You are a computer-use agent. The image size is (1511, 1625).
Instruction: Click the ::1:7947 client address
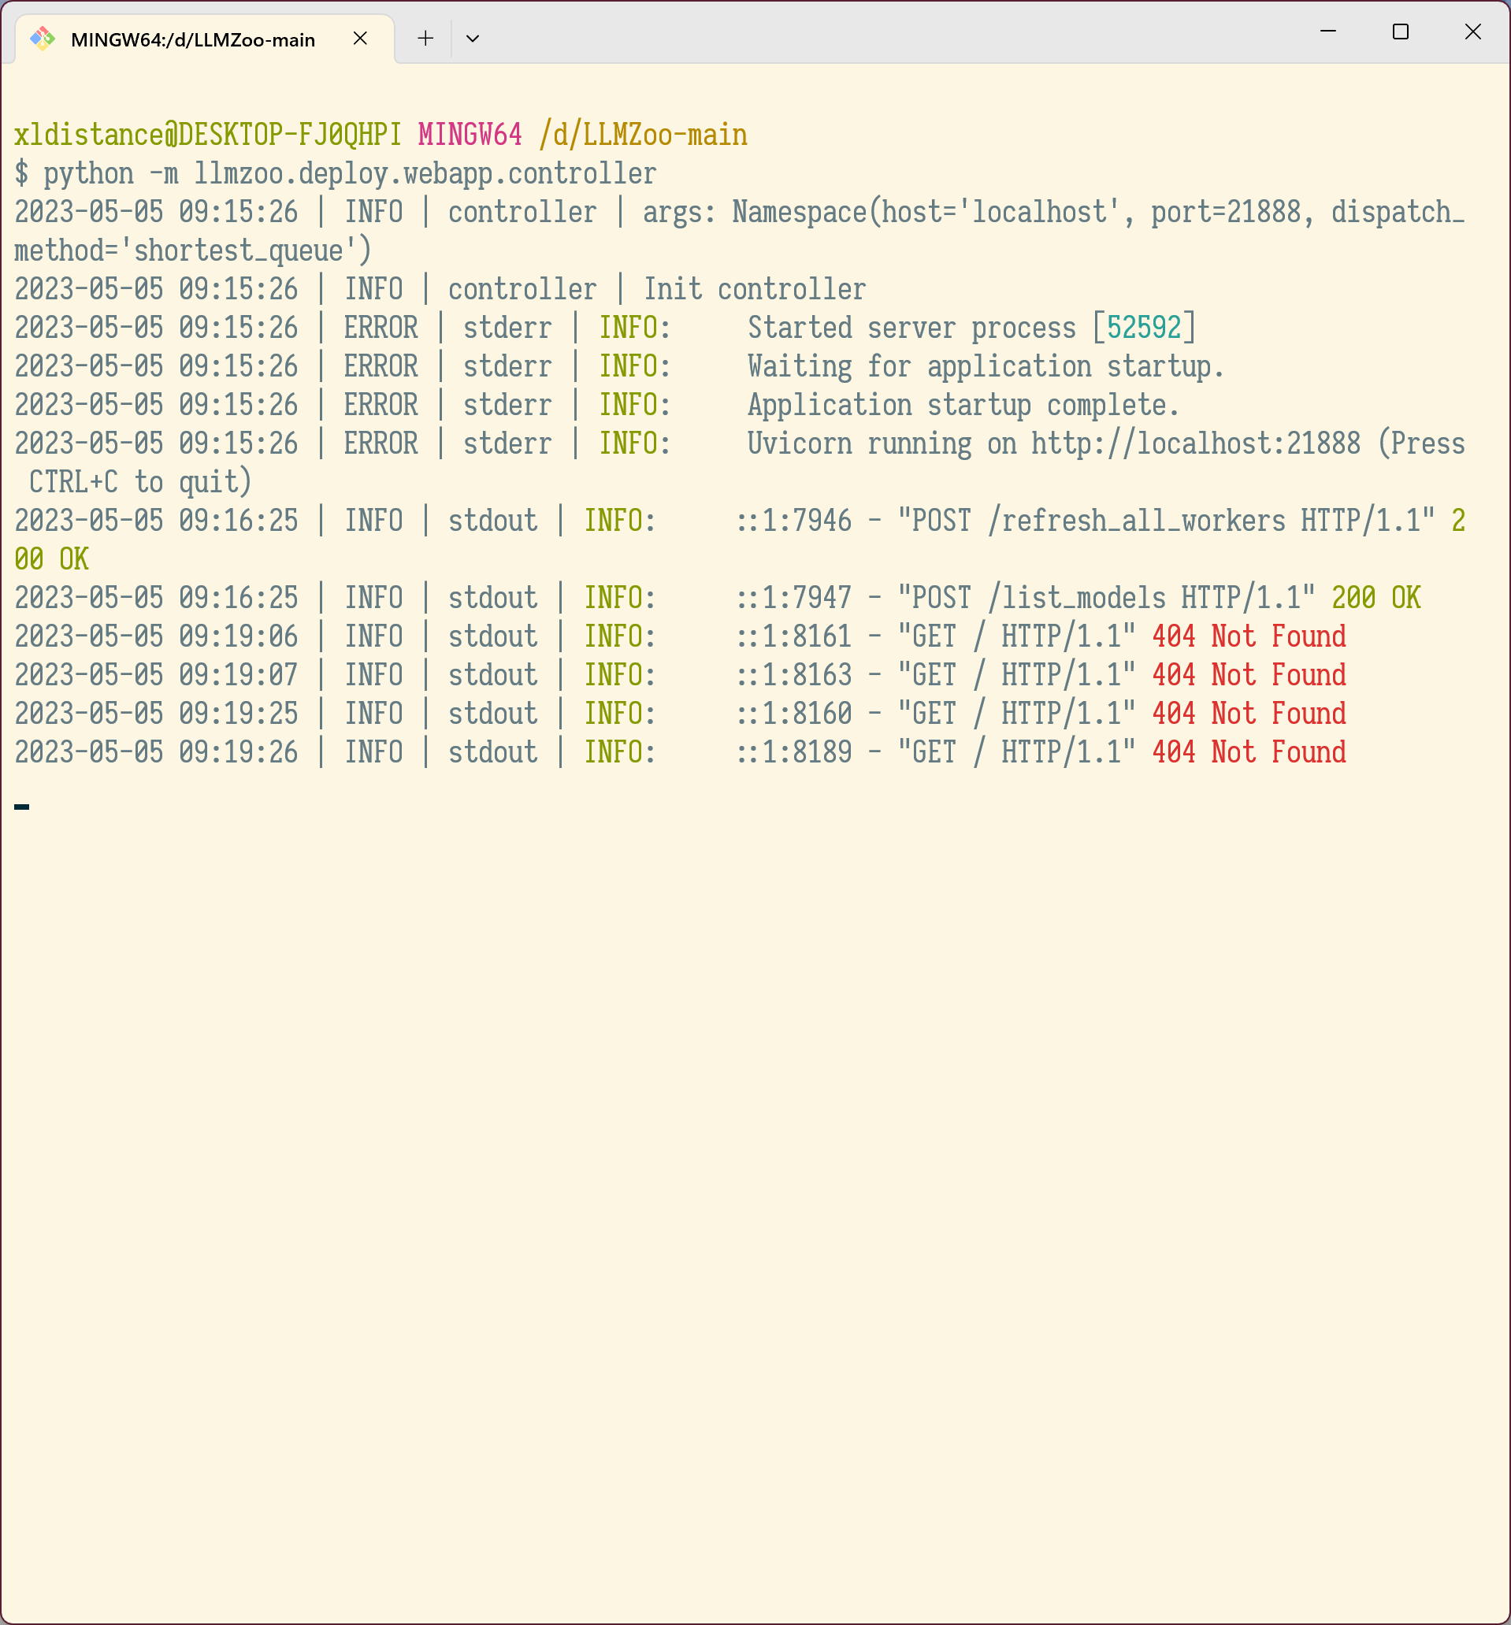coord(794,598)
